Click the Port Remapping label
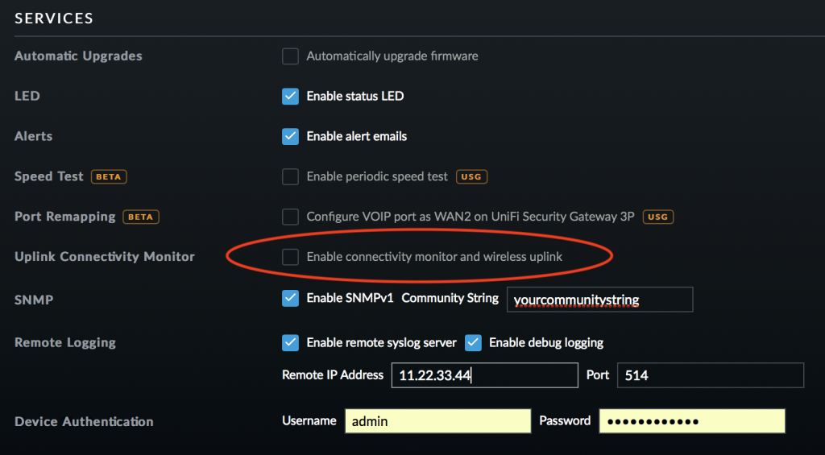 click(65, 217)
